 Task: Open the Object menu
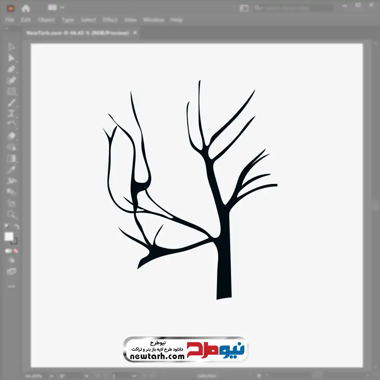pyautogui.click(x=46, y=20)
